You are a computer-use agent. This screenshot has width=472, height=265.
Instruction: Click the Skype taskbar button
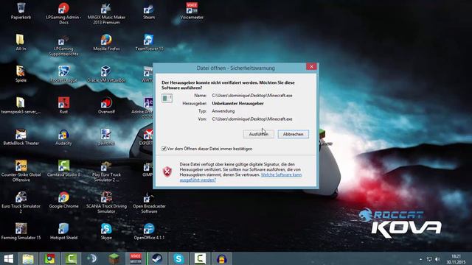pos(178,258)
